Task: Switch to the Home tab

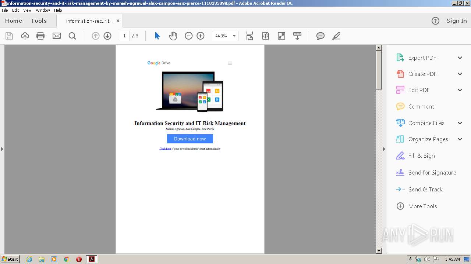Action: (x=14, y=21)
